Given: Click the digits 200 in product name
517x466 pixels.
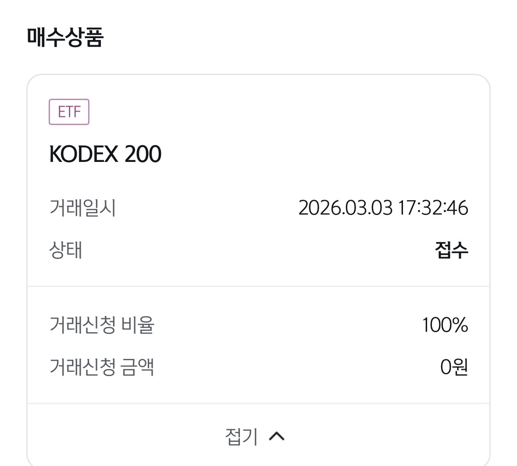Looking at the screenshot, I should tap(143, 154).
